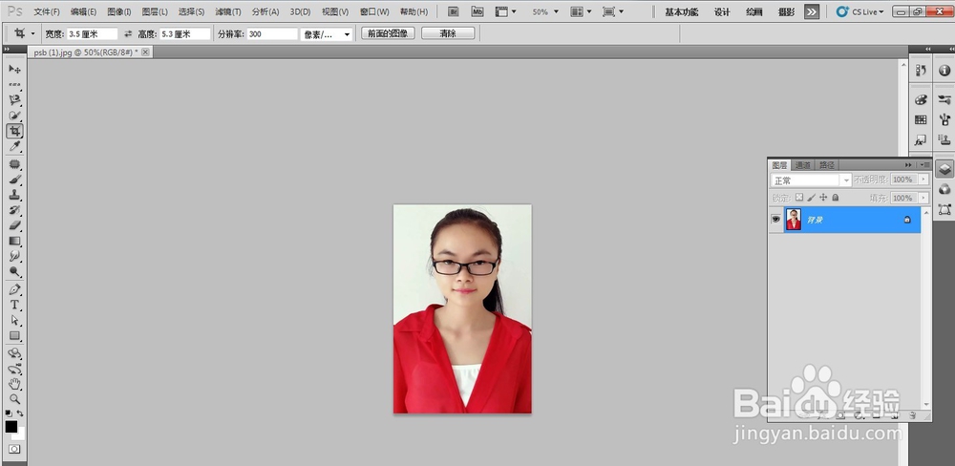Select the Hand tool
Screen dimensions: 955x466
click(14, 384)
